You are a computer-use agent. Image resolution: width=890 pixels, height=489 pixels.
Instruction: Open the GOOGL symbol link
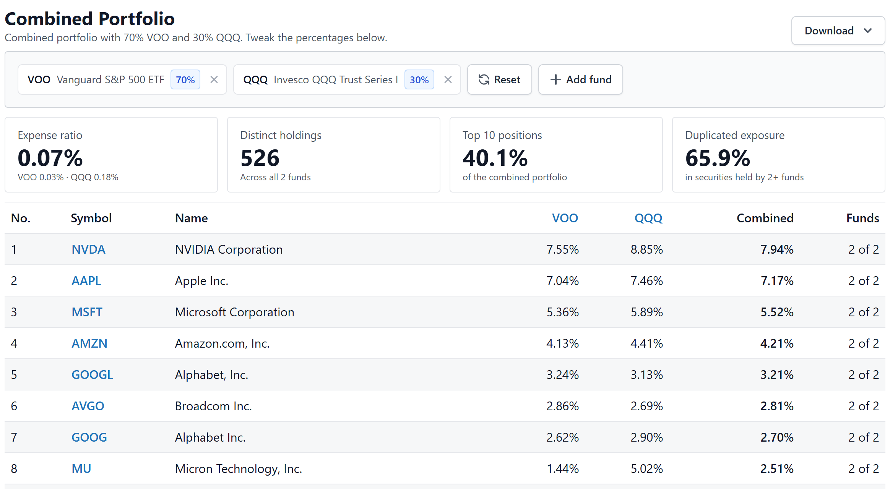[92, 375]
